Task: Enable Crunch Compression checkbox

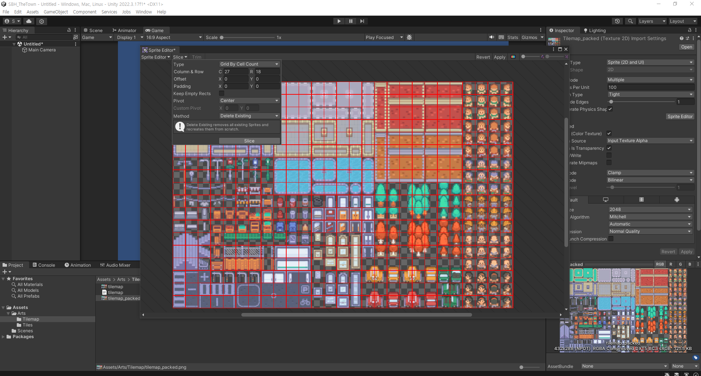Action: tap(611, 239)
